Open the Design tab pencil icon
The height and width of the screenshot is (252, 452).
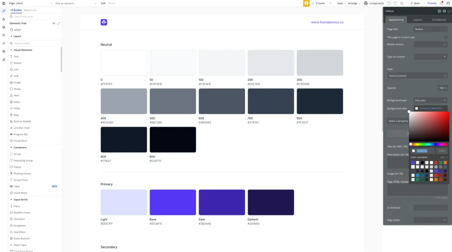4,11
